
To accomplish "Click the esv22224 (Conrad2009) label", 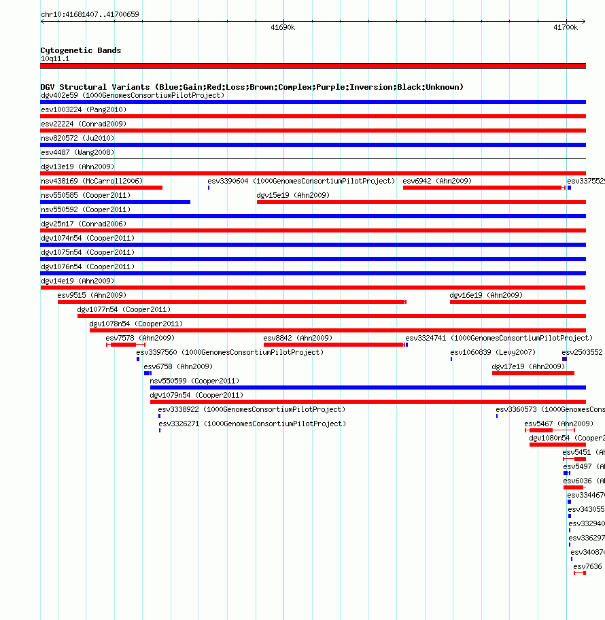I will (84, 124).
